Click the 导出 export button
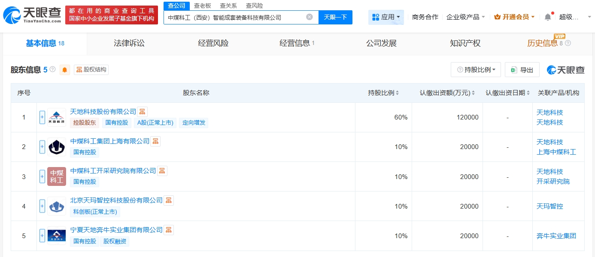This screenshot has height=257, width=595. tap(522, 70)
